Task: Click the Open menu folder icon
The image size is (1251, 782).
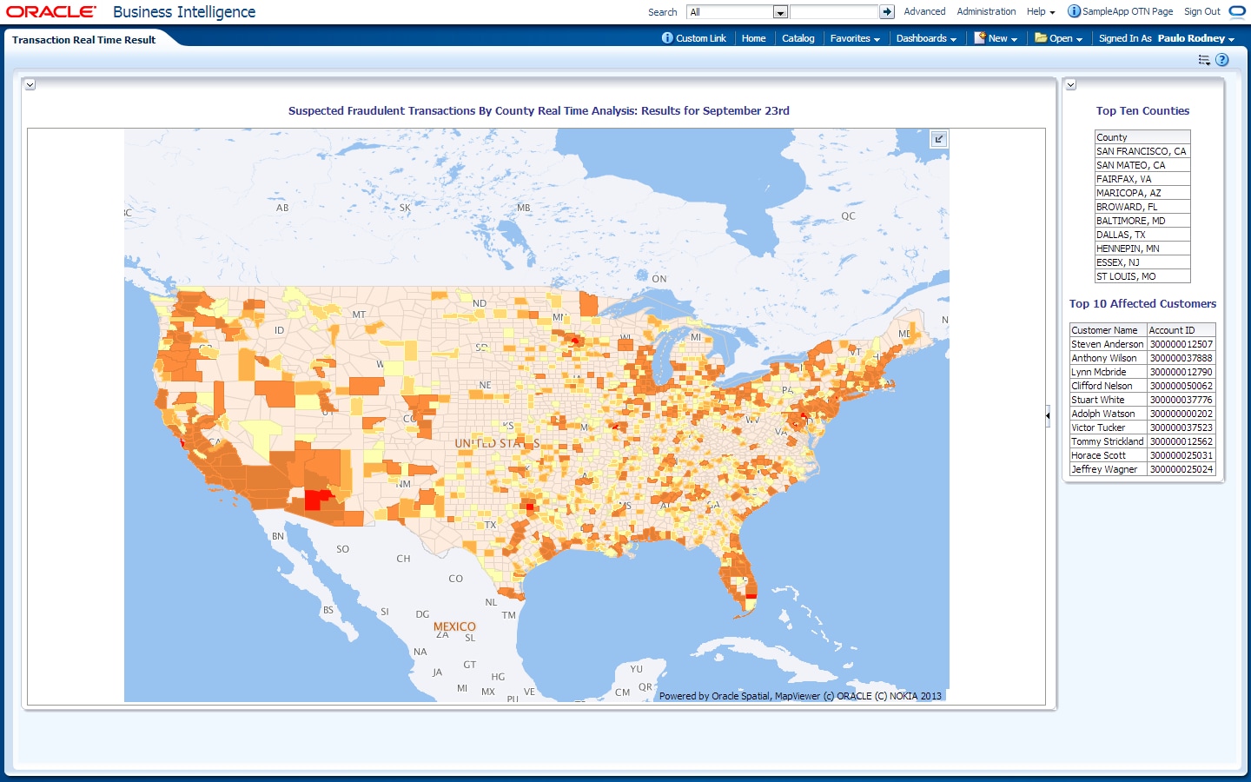Action: click(x=1041, y=38)
